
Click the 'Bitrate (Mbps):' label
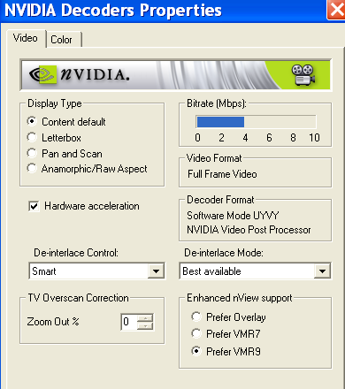coord(217,103)
